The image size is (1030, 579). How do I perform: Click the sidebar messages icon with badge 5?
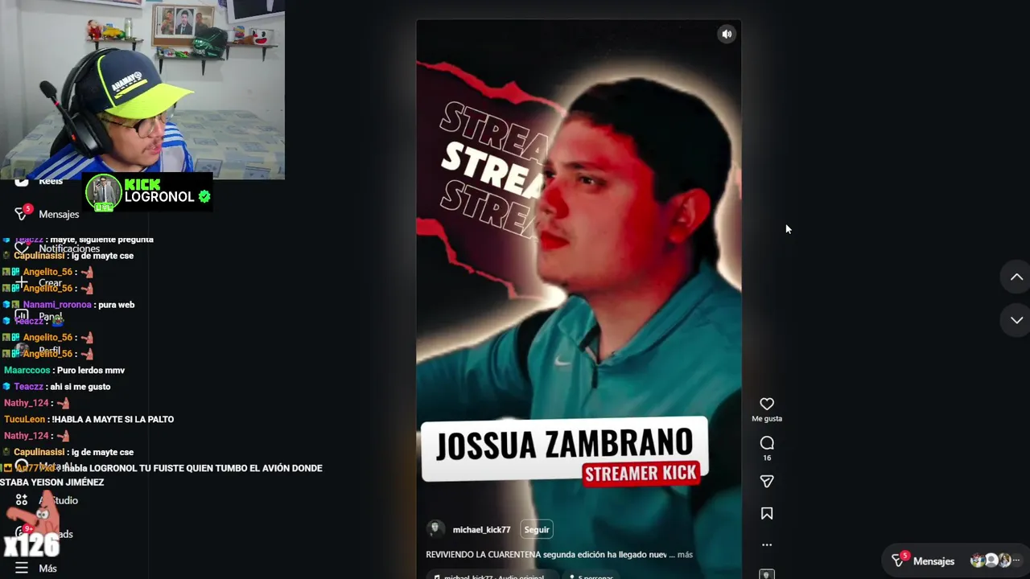[22, 213]
